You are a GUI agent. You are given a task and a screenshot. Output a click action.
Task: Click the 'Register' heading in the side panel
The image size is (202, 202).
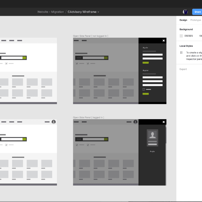[145, 70]
